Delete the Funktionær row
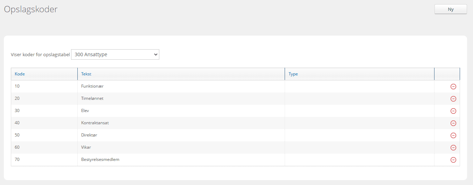This screenshot has height=185, width=473. 453,87
